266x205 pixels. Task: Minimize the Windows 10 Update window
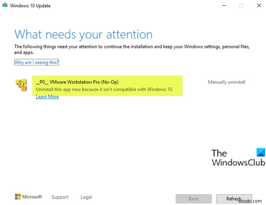pos(224,5)
